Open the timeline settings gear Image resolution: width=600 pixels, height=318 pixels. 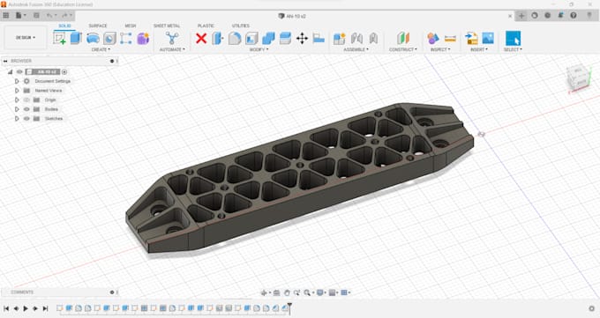pyautogui.click(x=591, y=308)
